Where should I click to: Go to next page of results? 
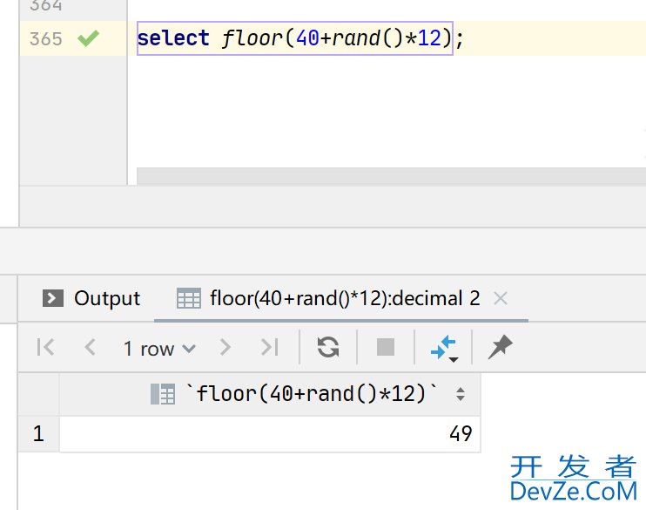click(225, 347)
